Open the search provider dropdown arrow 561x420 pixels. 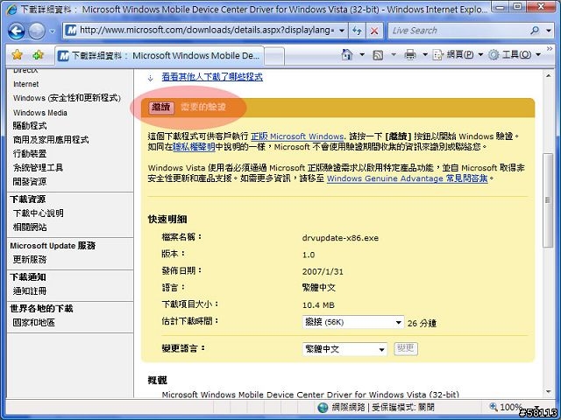pyautogui.click(x=549, y=31)
